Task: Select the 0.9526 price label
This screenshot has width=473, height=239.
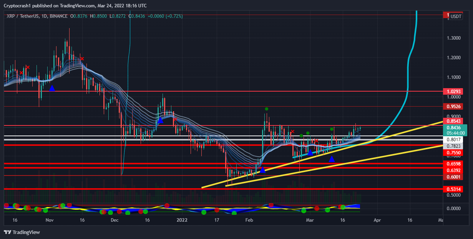Action: click(x=453, y=106)
